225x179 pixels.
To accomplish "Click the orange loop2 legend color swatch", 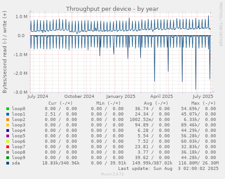I will (8, 120).
